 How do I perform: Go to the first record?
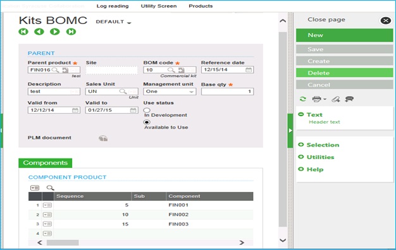(x=23, y=32)
